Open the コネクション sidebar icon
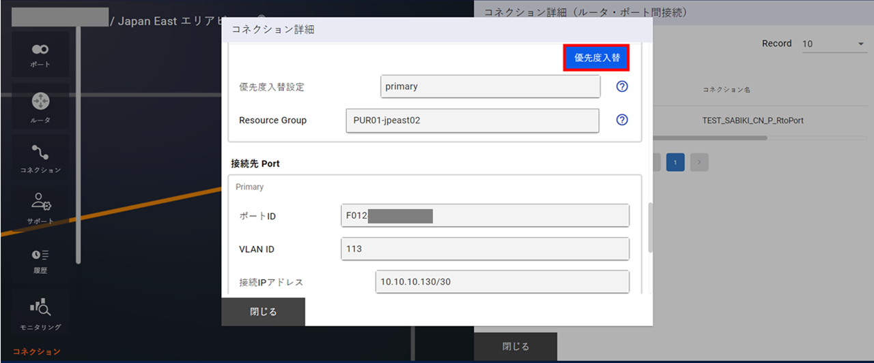The width and height of the screenshot is (874, 363). tap(40, 158)
